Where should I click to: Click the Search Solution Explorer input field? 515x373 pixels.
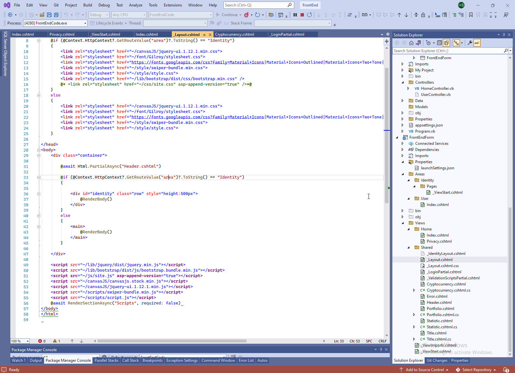[x=447, y=51]
